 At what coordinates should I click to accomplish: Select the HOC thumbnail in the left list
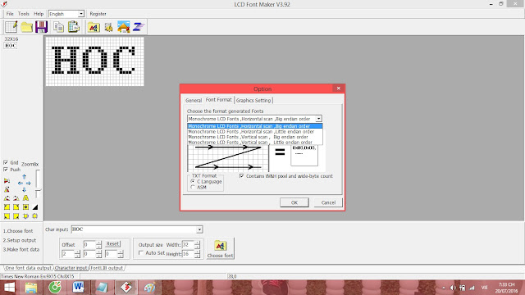coord(11,46)
